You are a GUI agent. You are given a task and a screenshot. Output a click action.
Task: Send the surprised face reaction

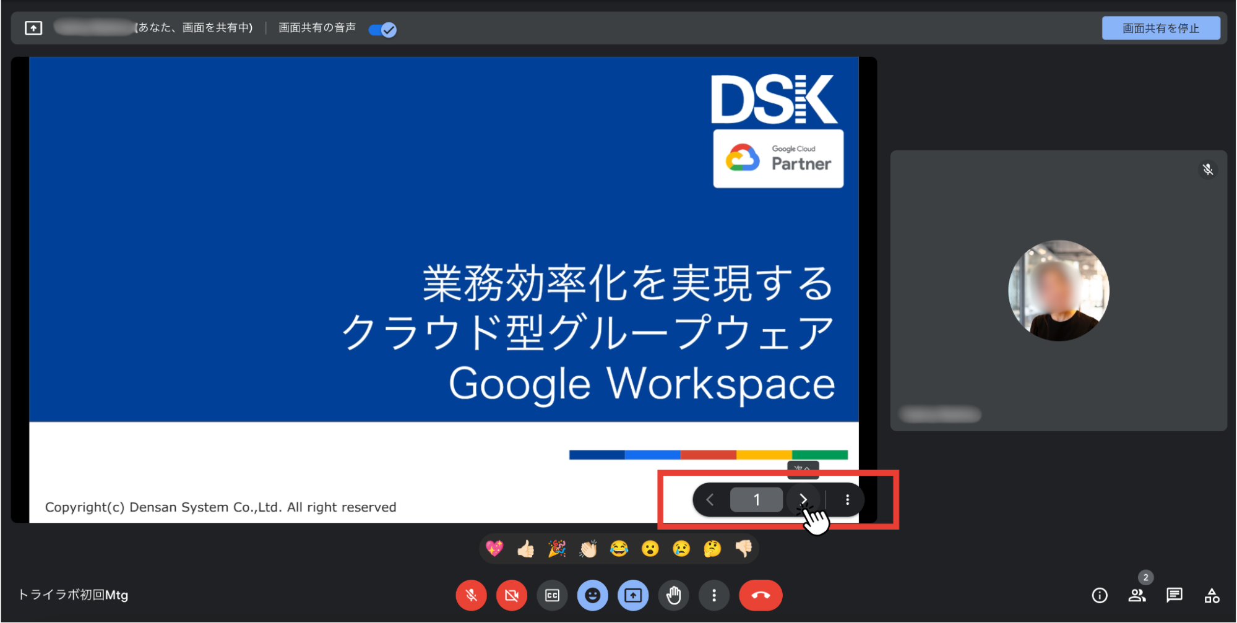pyautogui.click(x=650, y=549)
